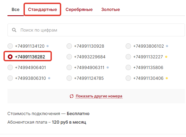Open the Серебряные numbers tab

79,10
